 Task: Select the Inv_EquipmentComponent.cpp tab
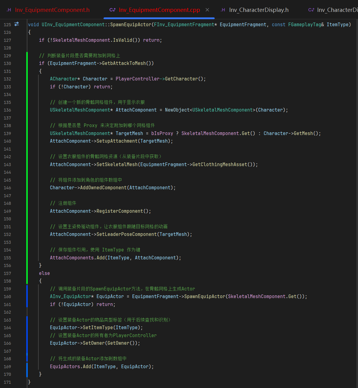point(159,10)
